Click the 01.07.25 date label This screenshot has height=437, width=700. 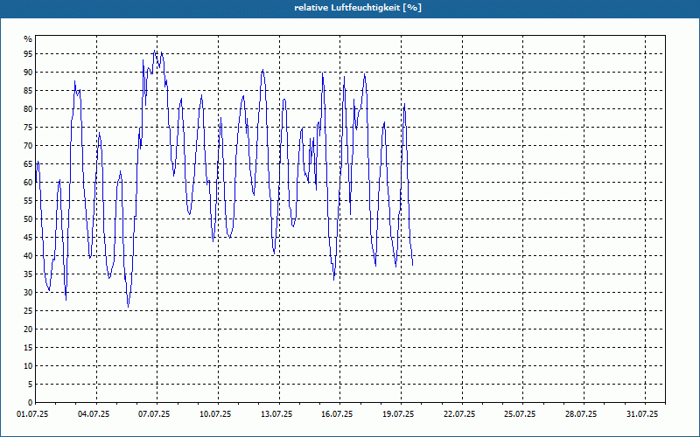[33, 414]
